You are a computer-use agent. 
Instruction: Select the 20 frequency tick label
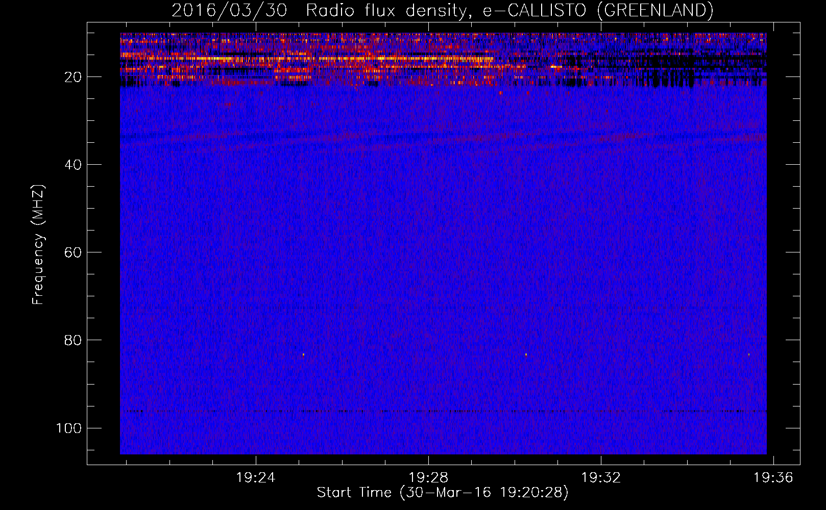tap(73, 77)
